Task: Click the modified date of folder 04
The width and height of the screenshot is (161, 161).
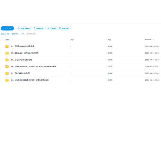Action: 152,80
